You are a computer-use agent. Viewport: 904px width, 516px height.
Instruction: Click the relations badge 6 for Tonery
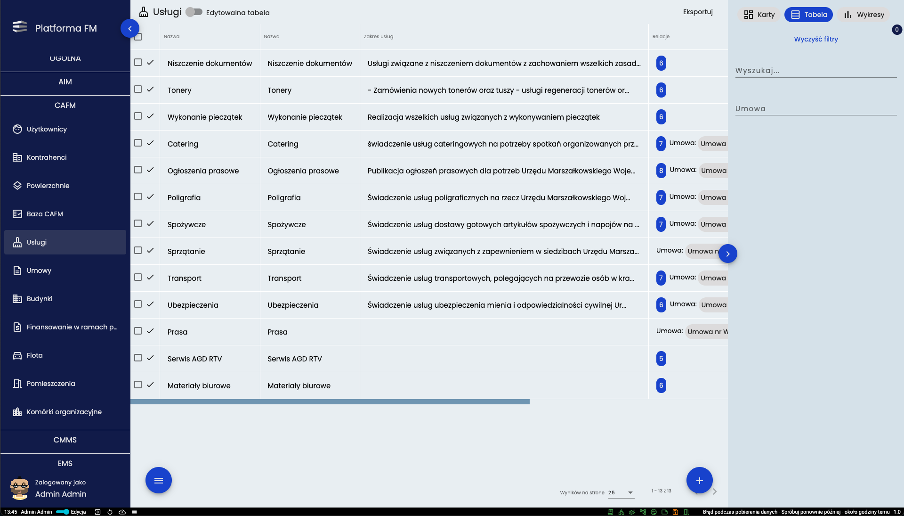tap(661, 90)
